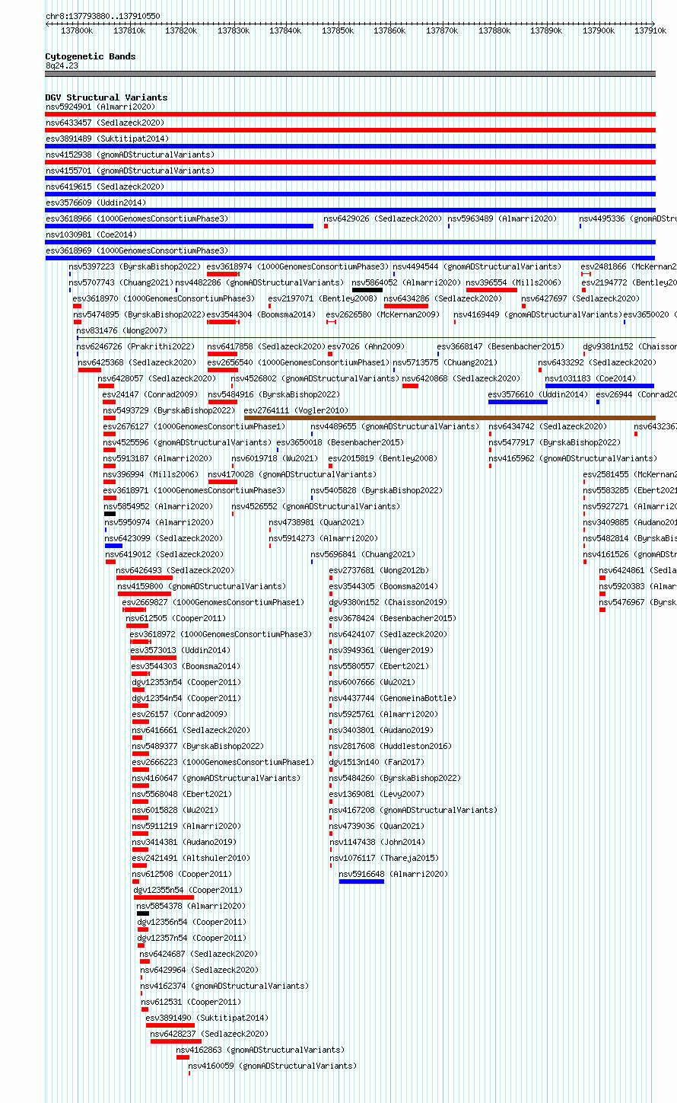Screen dimensions: 677x1103
Task: Click the red bar under nsv6434286 (Sedlazeck2020)
Action: (x=406, y=306)
